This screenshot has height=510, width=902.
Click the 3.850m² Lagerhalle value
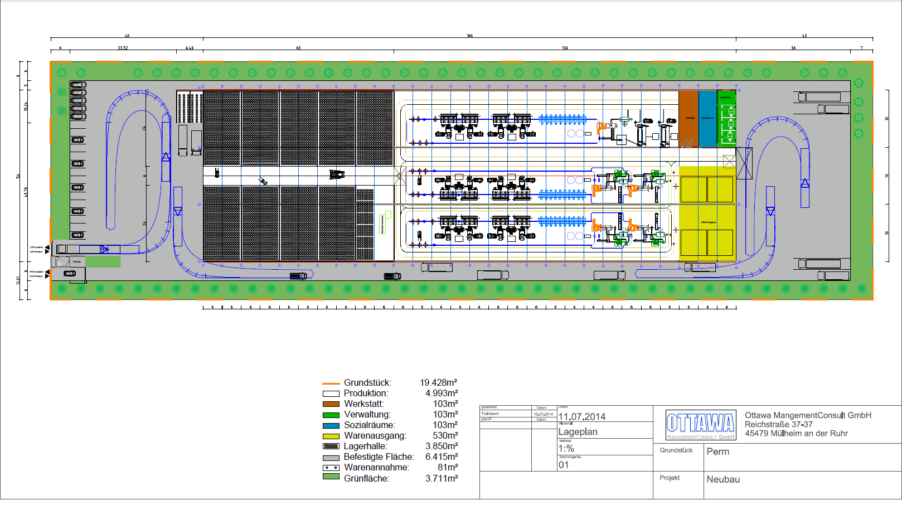[442, 446]
